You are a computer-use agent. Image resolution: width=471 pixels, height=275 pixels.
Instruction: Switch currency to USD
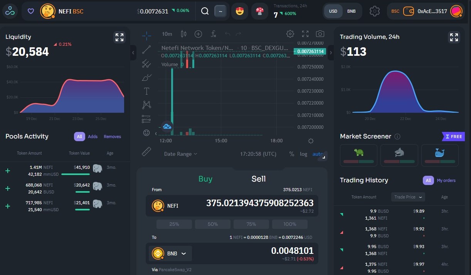[x=333, y=11]
